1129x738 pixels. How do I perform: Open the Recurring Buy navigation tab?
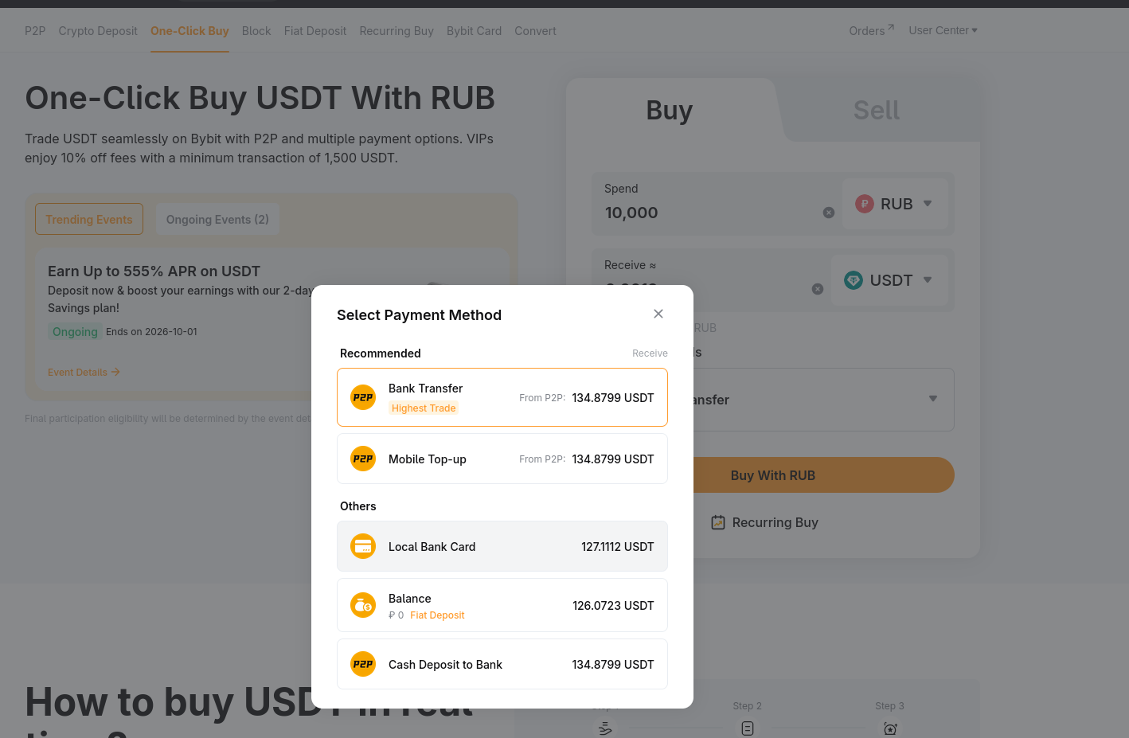(x=397, y=31)
